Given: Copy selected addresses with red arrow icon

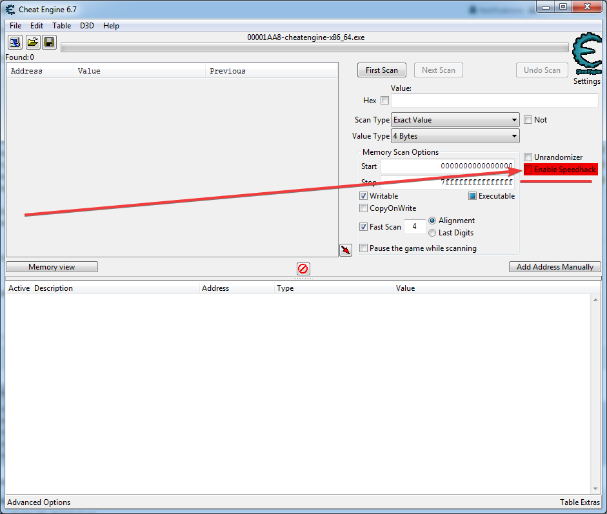Looking at the screenshot, I should click(346, 250).
